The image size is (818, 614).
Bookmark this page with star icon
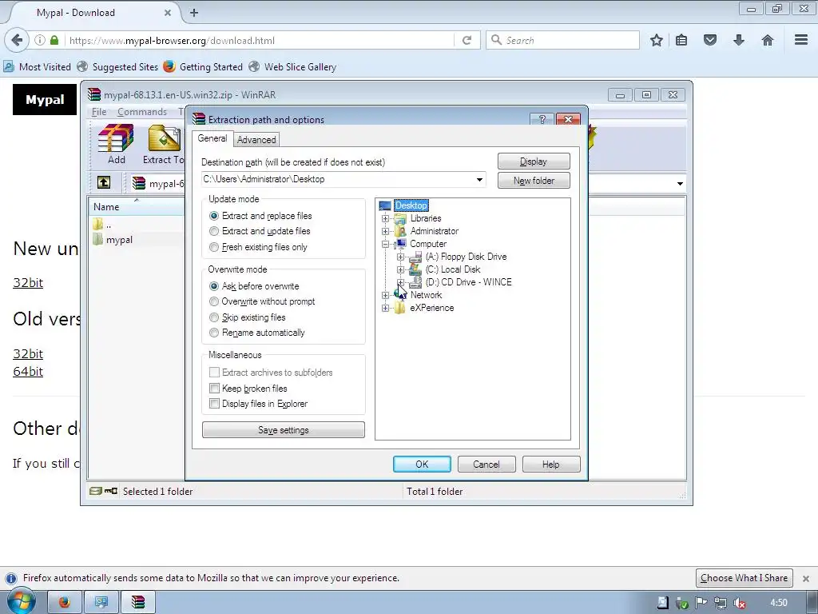coord(657,40)
